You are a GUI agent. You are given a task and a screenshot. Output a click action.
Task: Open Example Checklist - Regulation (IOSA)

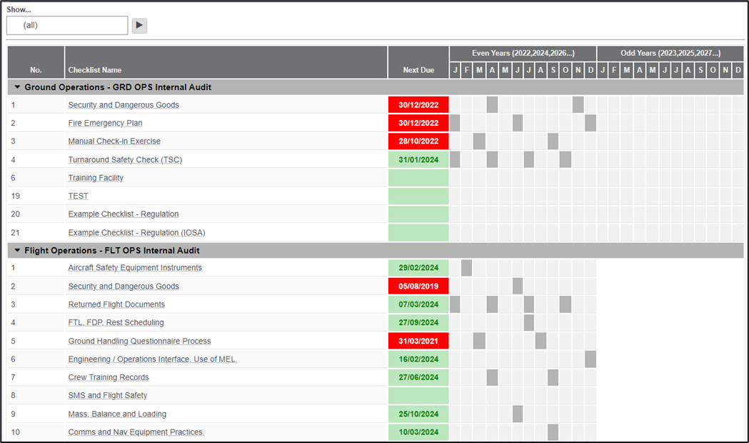[137, 233]
